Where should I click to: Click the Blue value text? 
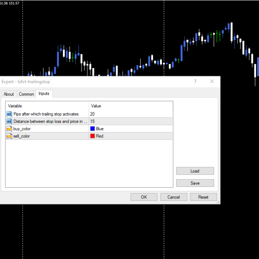pyautogui.click(x=100, y=129)
